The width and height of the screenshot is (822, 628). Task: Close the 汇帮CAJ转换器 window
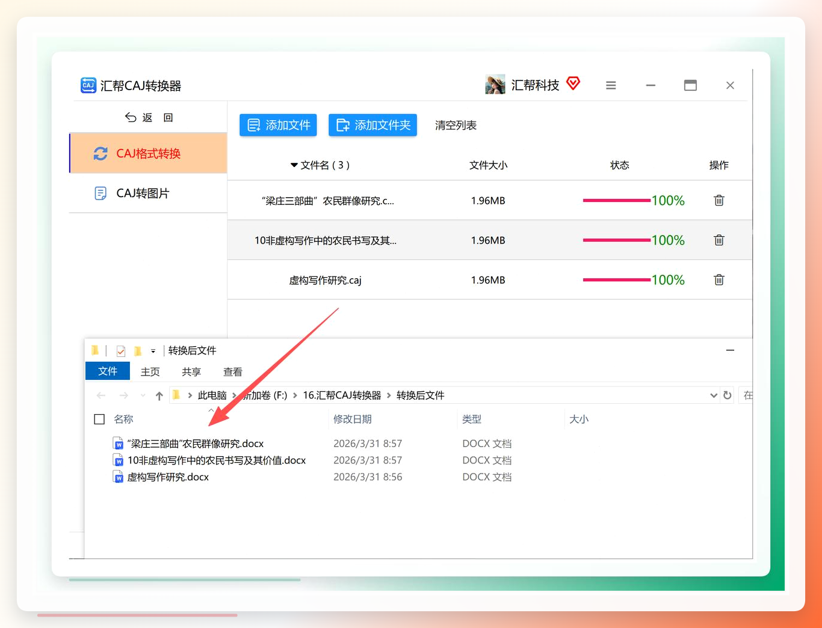coord(730,85)
